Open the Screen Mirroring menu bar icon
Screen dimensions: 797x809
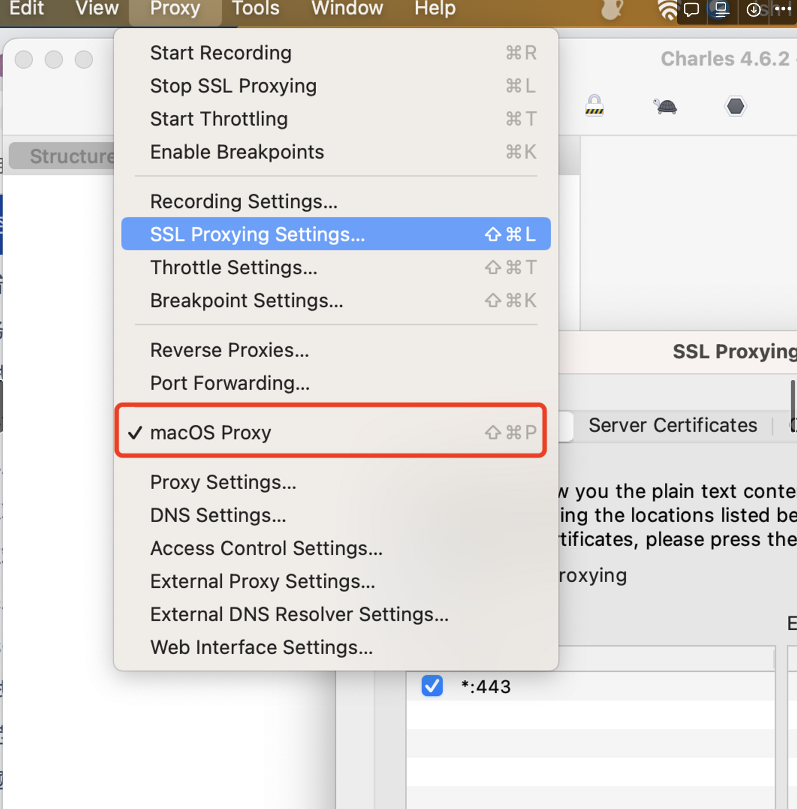click(721, 10)
